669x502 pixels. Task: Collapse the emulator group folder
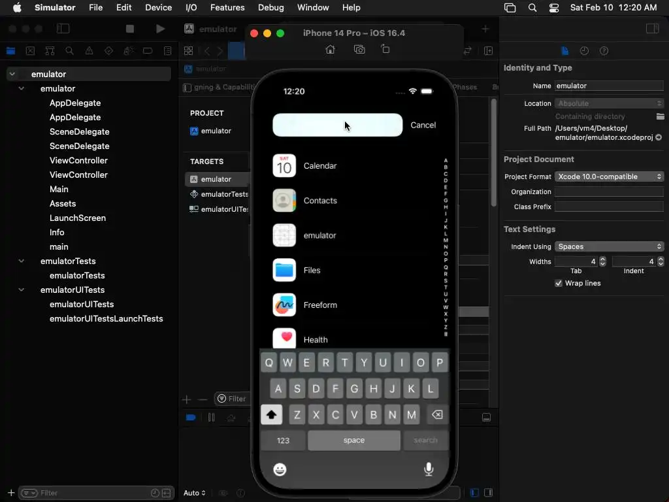tap(22, 88)
